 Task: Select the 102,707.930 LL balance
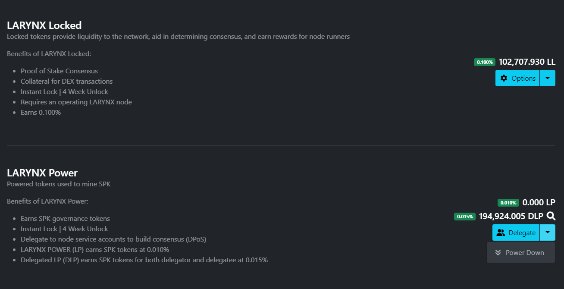click(x=527, y=62)
